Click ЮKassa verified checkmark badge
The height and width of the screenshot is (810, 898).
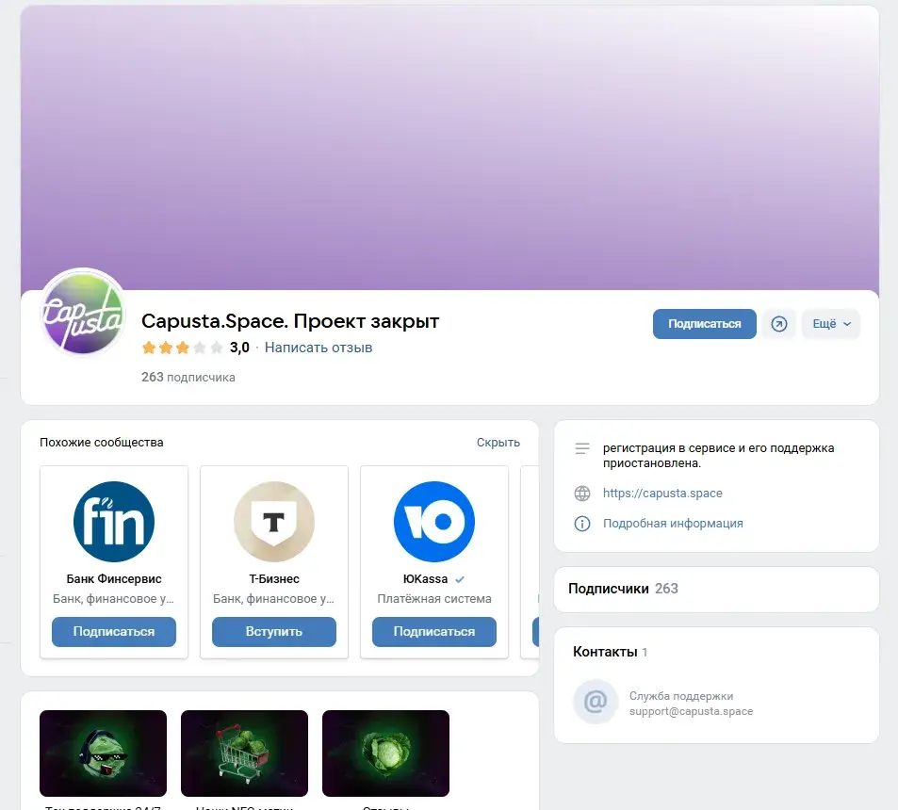pos(459,579)
